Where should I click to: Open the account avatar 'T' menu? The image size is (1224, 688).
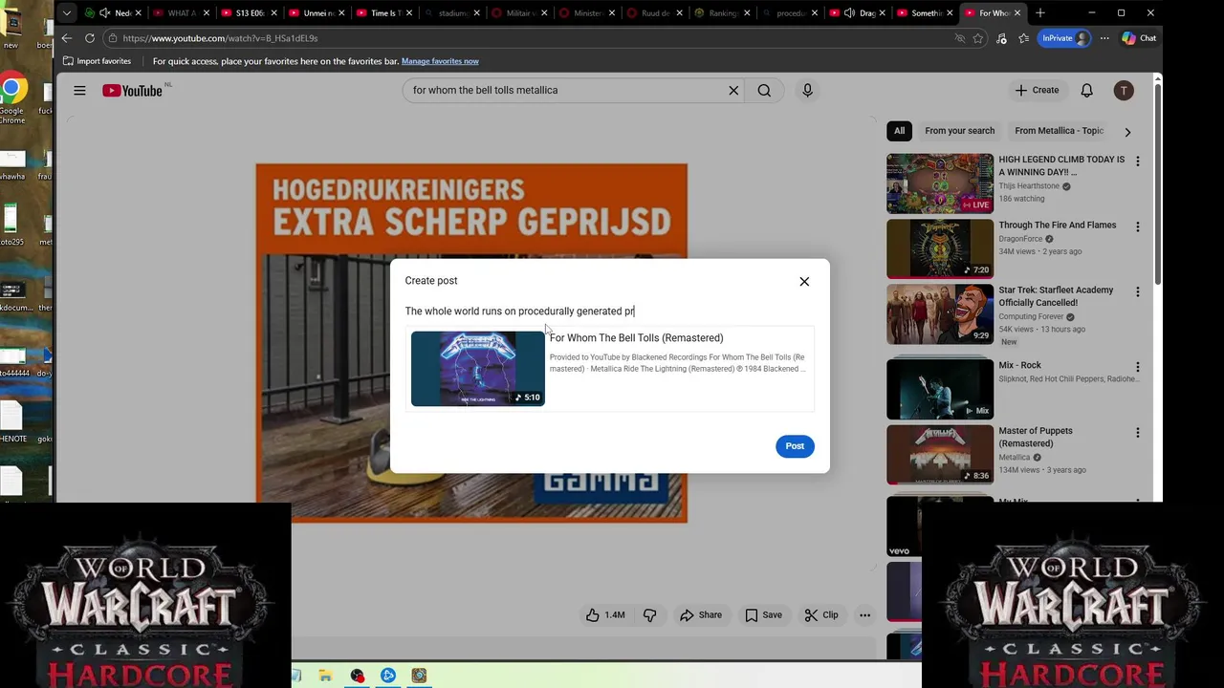pos(1124,90)
